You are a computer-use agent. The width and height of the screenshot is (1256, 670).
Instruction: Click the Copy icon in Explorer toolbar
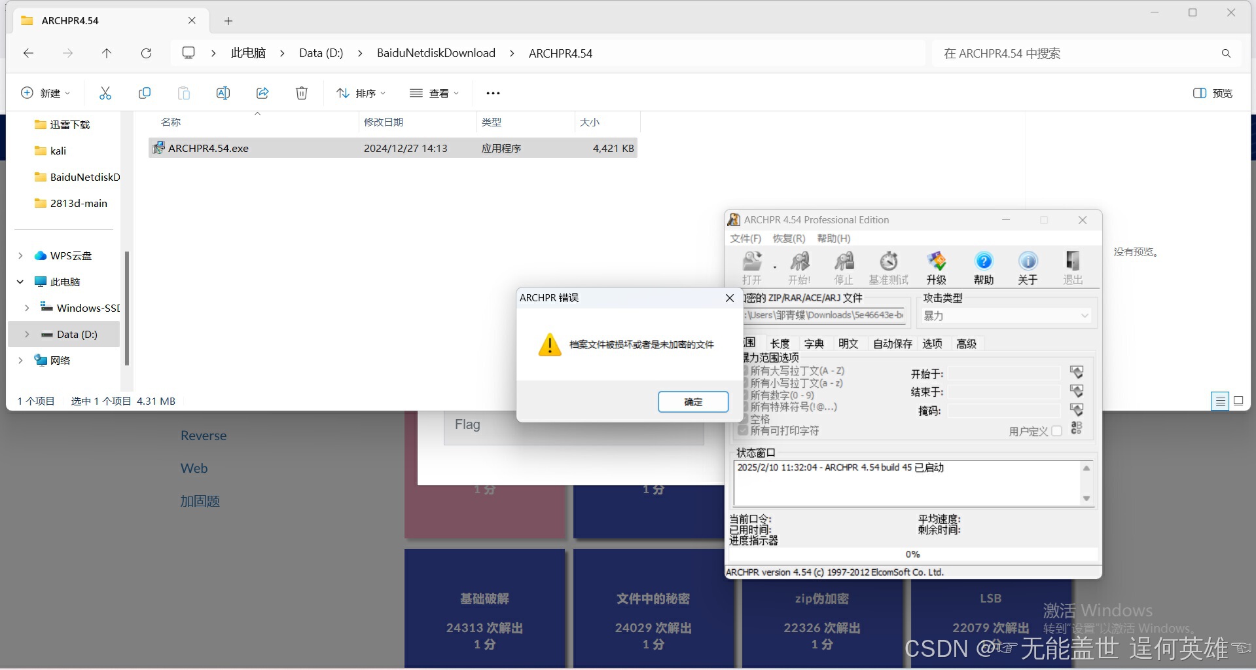(145, 93)
